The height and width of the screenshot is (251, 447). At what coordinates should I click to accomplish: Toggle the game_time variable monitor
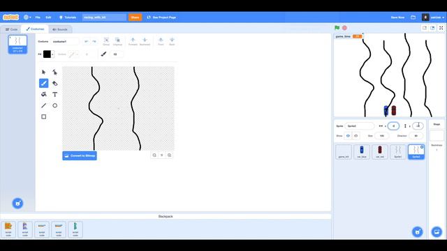pos(349,36)
